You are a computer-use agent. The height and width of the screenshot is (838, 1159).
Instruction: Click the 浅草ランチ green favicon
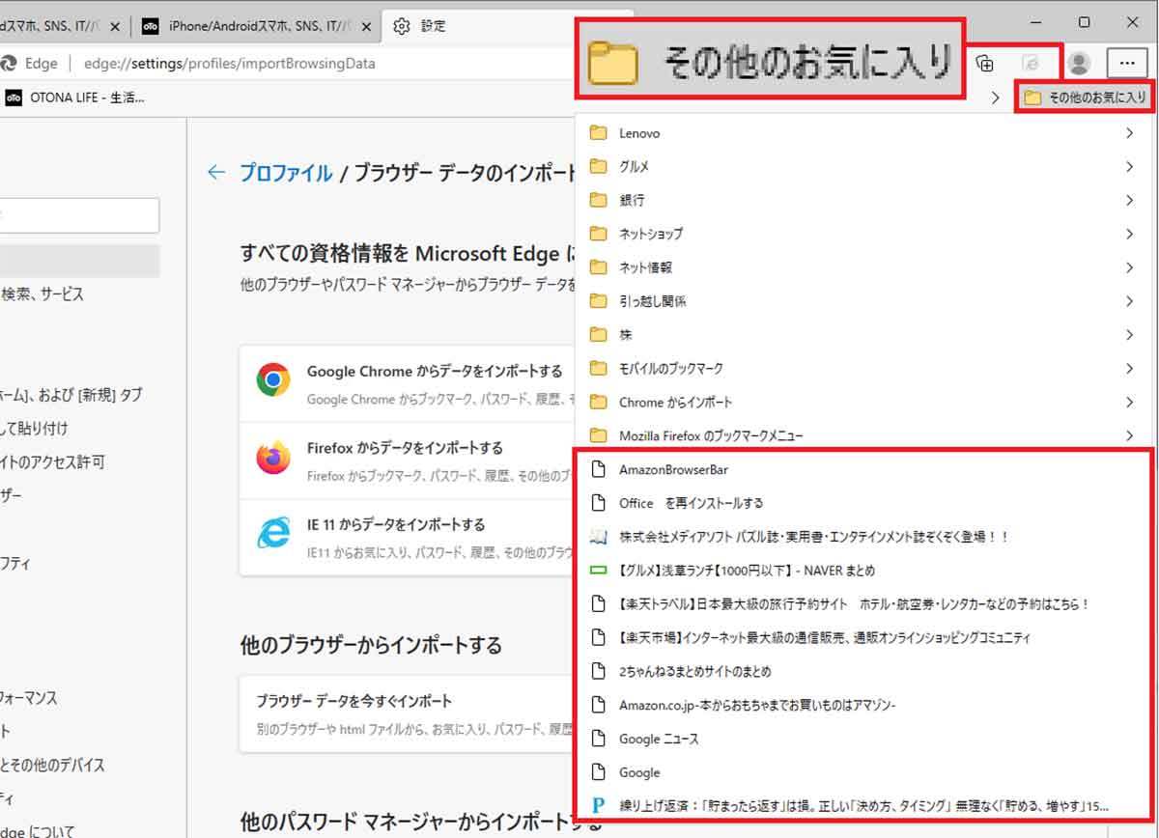pos(598,571)
